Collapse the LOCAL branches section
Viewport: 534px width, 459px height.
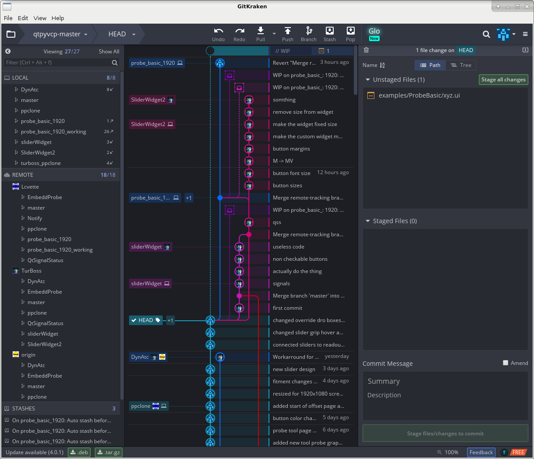pos(60,78)
